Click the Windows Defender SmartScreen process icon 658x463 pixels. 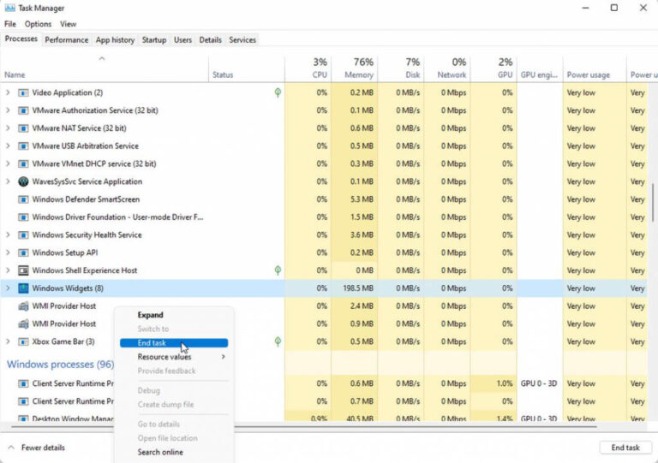[23, 199]
